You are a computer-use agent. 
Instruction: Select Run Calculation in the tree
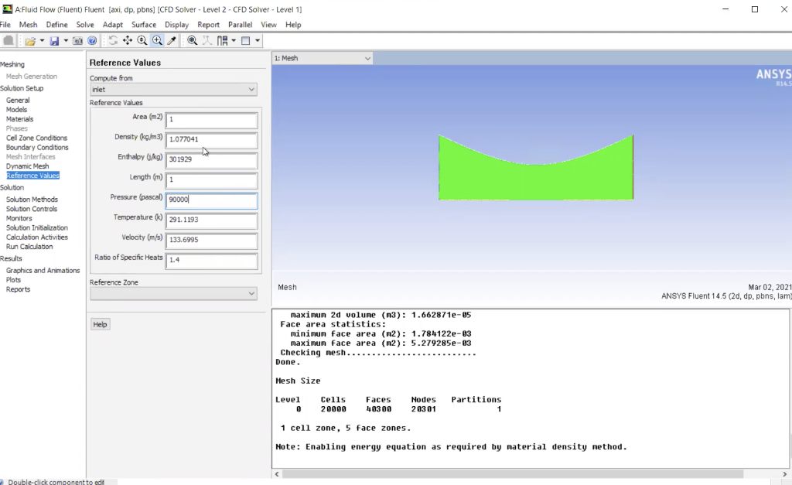(29, 247)
